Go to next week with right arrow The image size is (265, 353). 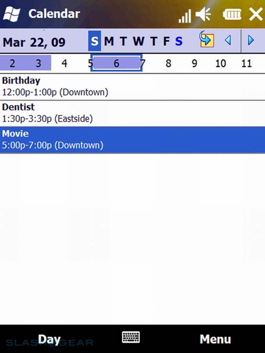[251, 40]
